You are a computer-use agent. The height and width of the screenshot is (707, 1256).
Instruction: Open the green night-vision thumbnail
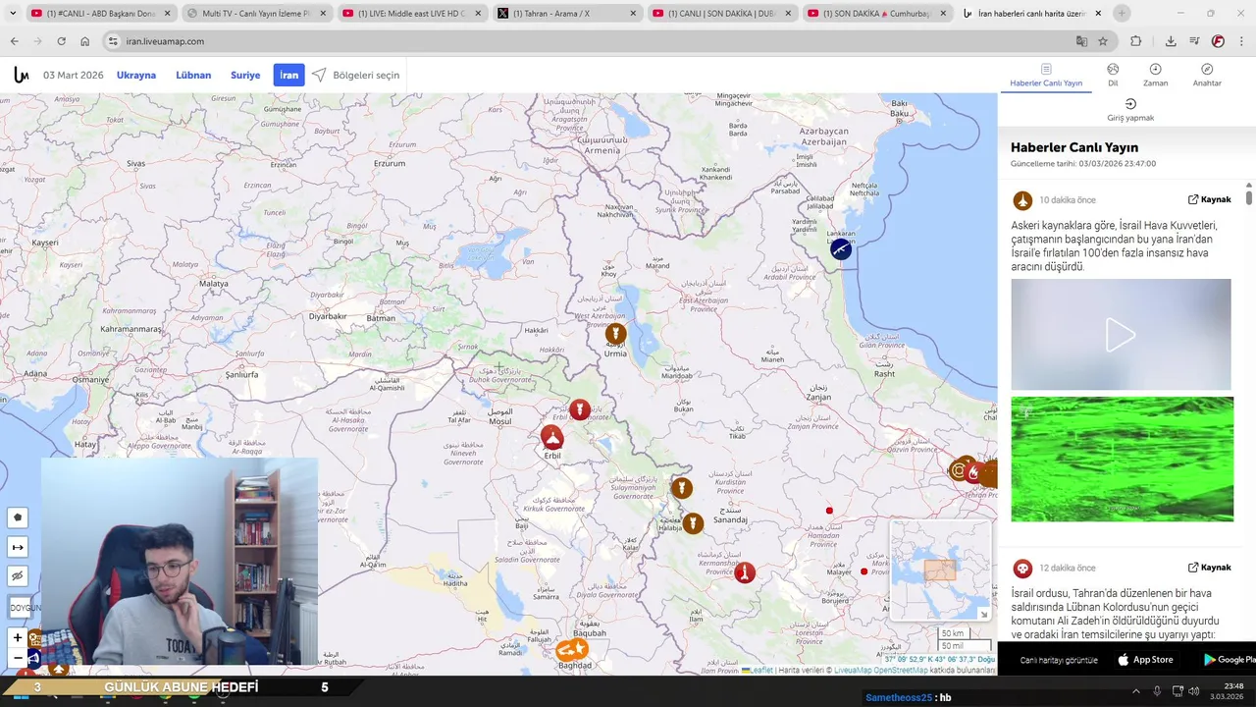(1123, 459)
